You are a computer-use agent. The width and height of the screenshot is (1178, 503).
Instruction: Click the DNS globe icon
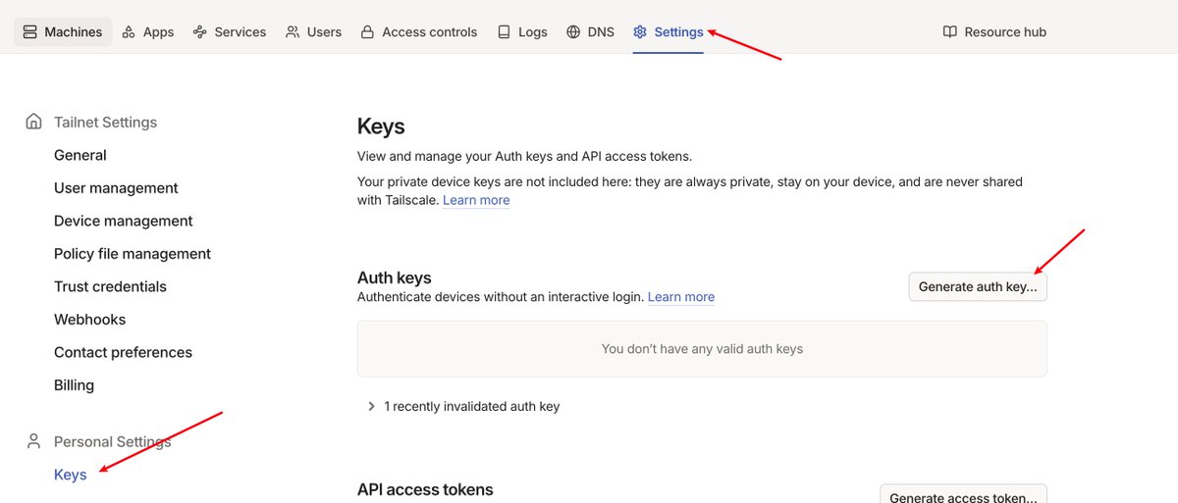coord(573,32)
